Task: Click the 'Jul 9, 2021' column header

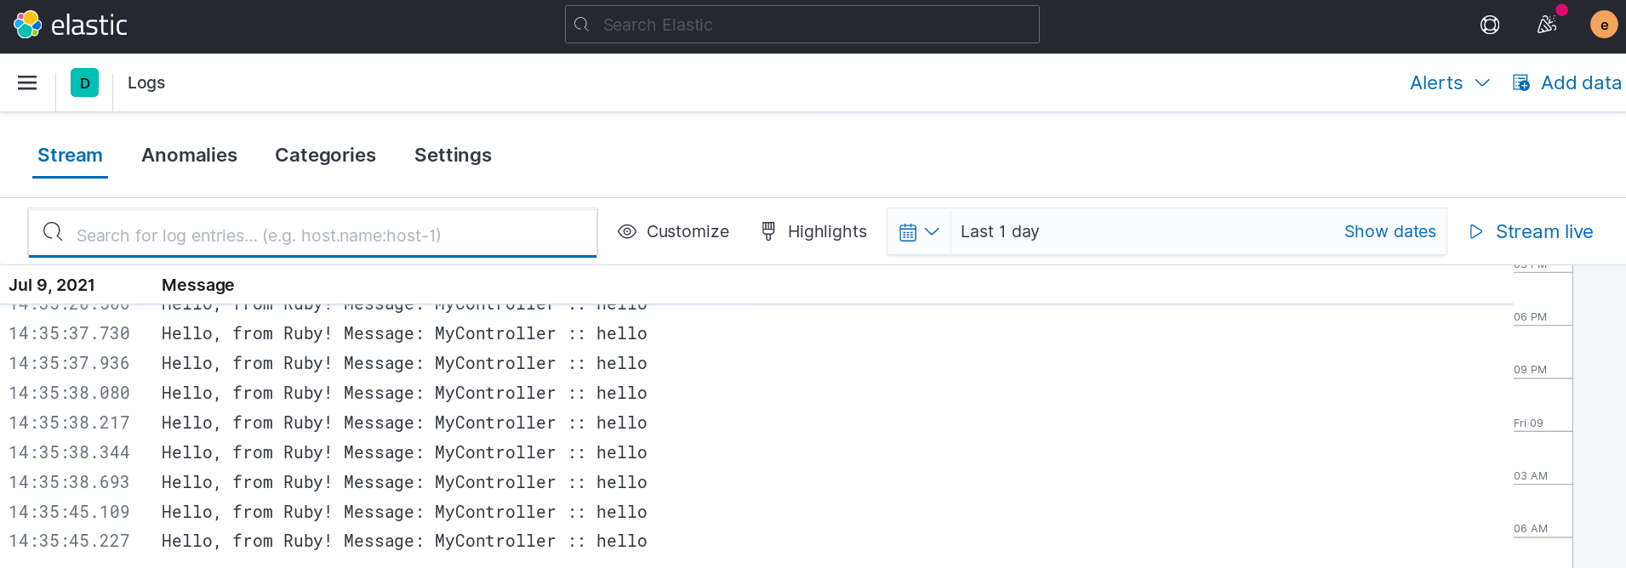Action: point(52,285)
